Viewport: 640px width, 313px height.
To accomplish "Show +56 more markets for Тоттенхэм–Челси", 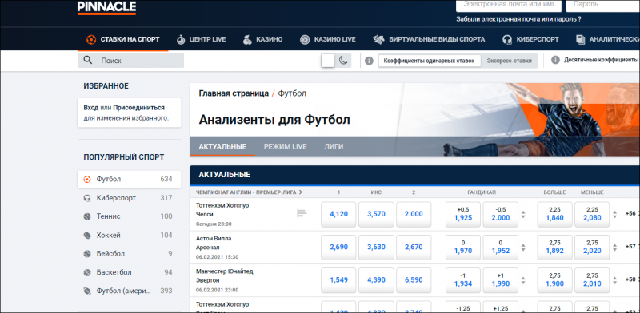I will coord(630,213).
